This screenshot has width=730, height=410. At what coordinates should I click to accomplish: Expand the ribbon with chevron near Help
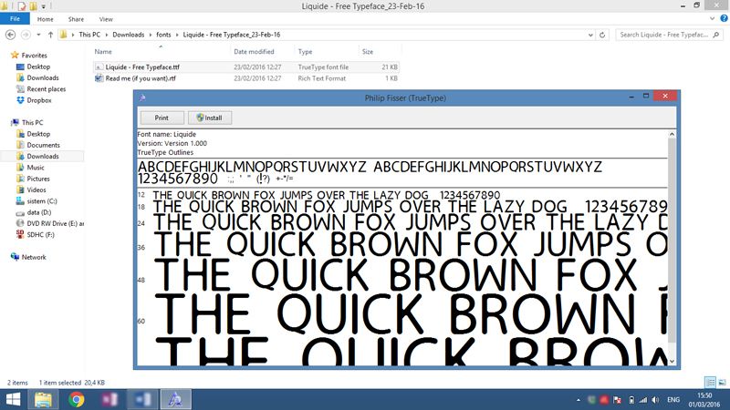[712, 18]
